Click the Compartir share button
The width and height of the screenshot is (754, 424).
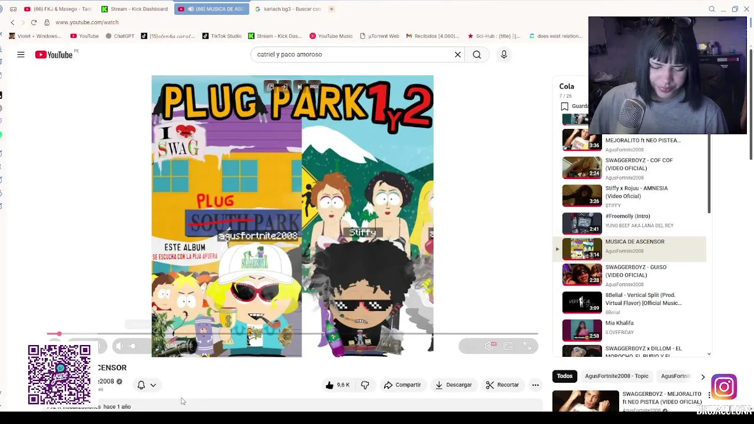(402, 385)
